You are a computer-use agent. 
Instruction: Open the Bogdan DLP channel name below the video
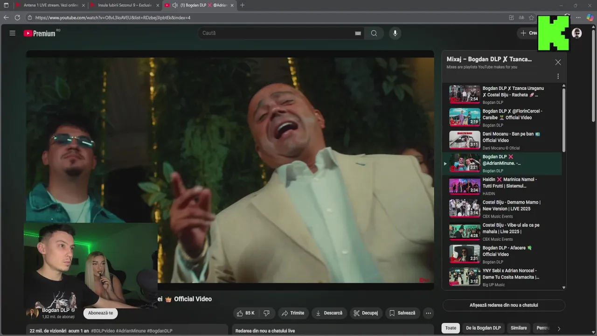click(56, 310)
